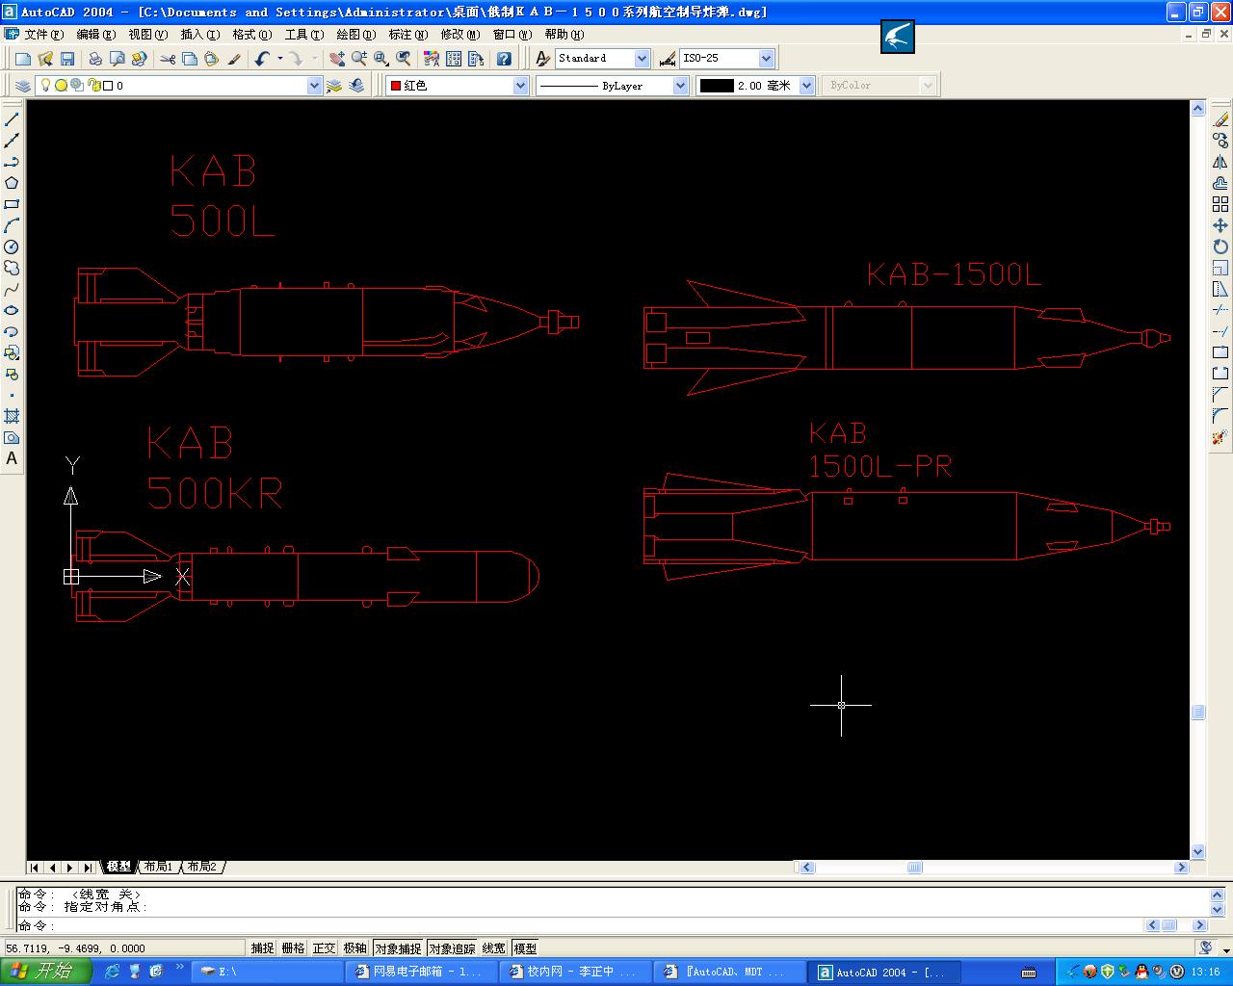
Task: Select the Spline draw tool
Action: click(12, 289)
